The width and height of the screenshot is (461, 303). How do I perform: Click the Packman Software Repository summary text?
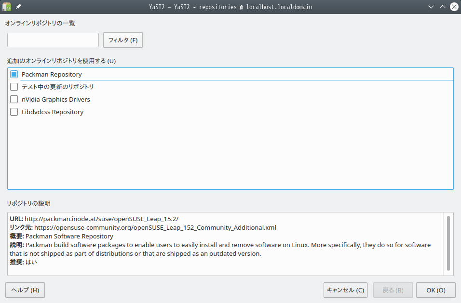(69, 237)
